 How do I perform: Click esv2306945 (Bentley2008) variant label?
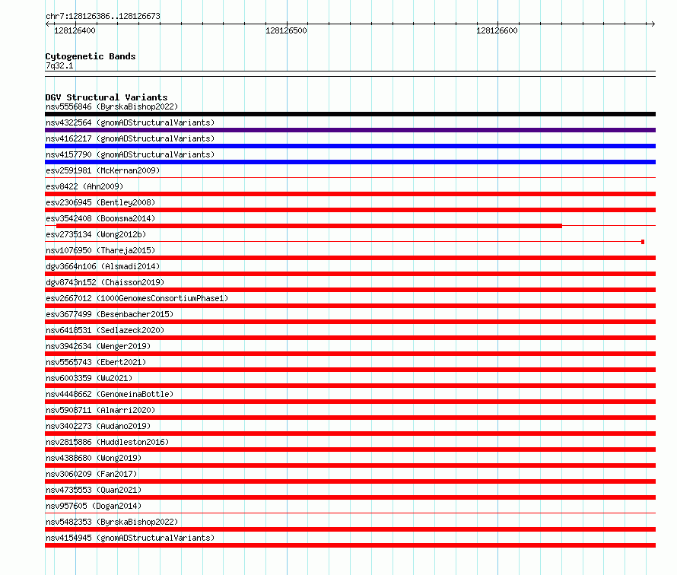[100, 202]
